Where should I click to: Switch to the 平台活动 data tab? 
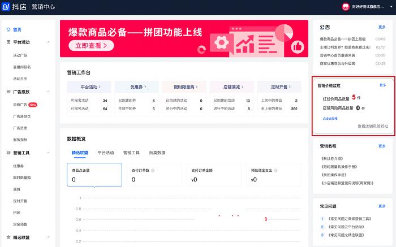pos(105,153)
